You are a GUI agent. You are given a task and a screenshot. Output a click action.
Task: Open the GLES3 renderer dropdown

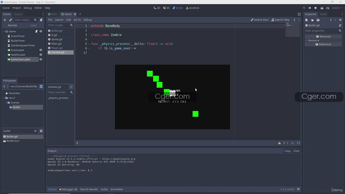336,8
